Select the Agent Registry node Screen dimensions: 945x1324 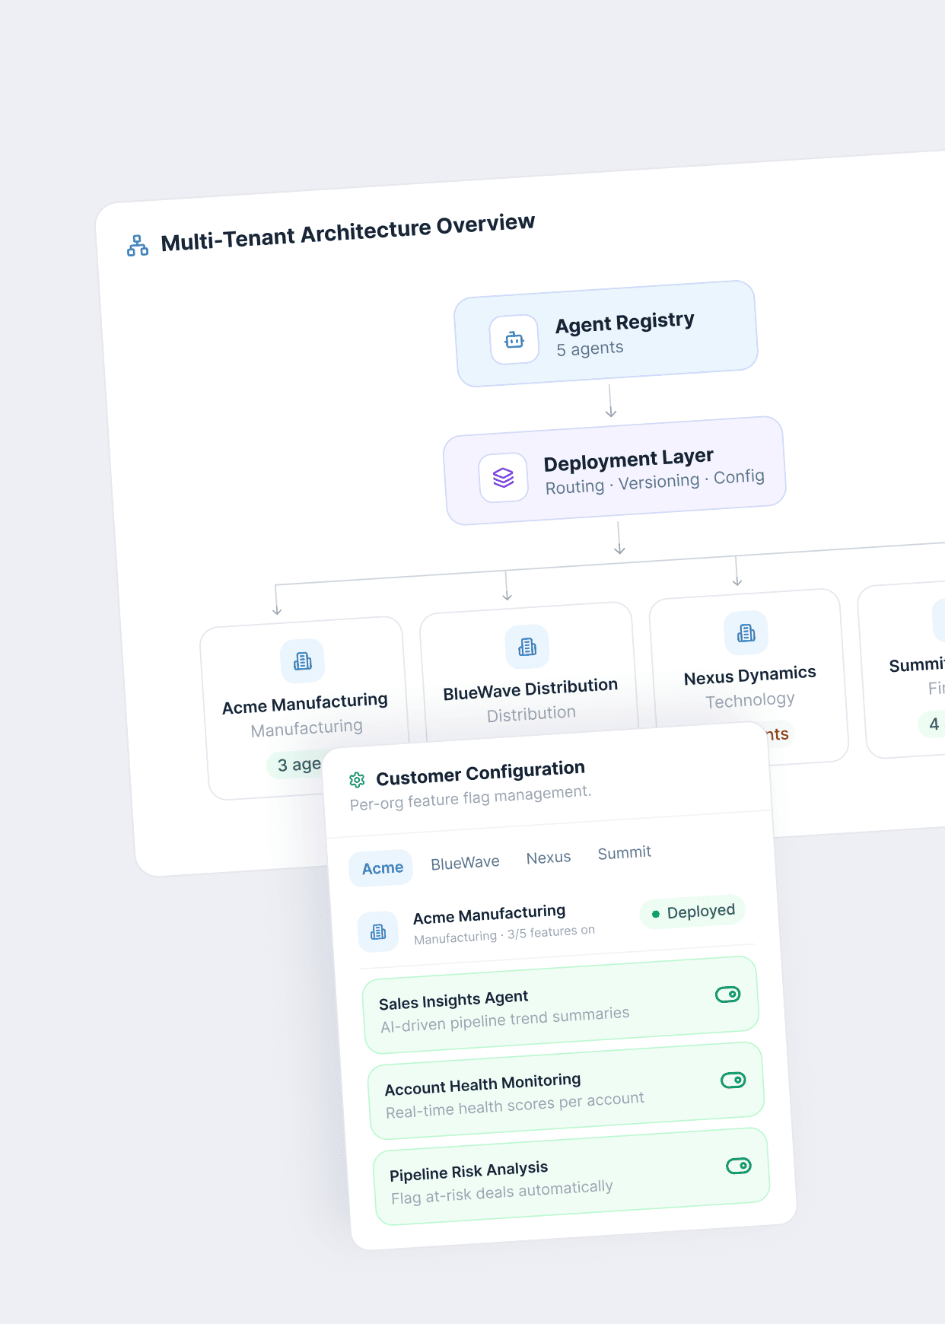606,334
